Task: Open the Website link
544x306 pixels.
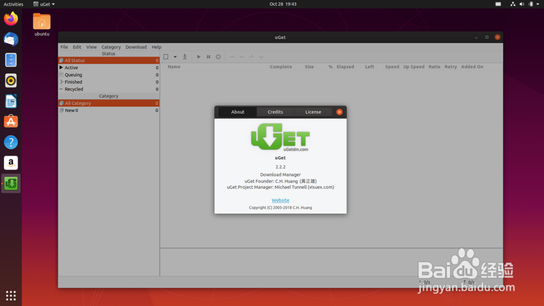Action: coord(280,200)
